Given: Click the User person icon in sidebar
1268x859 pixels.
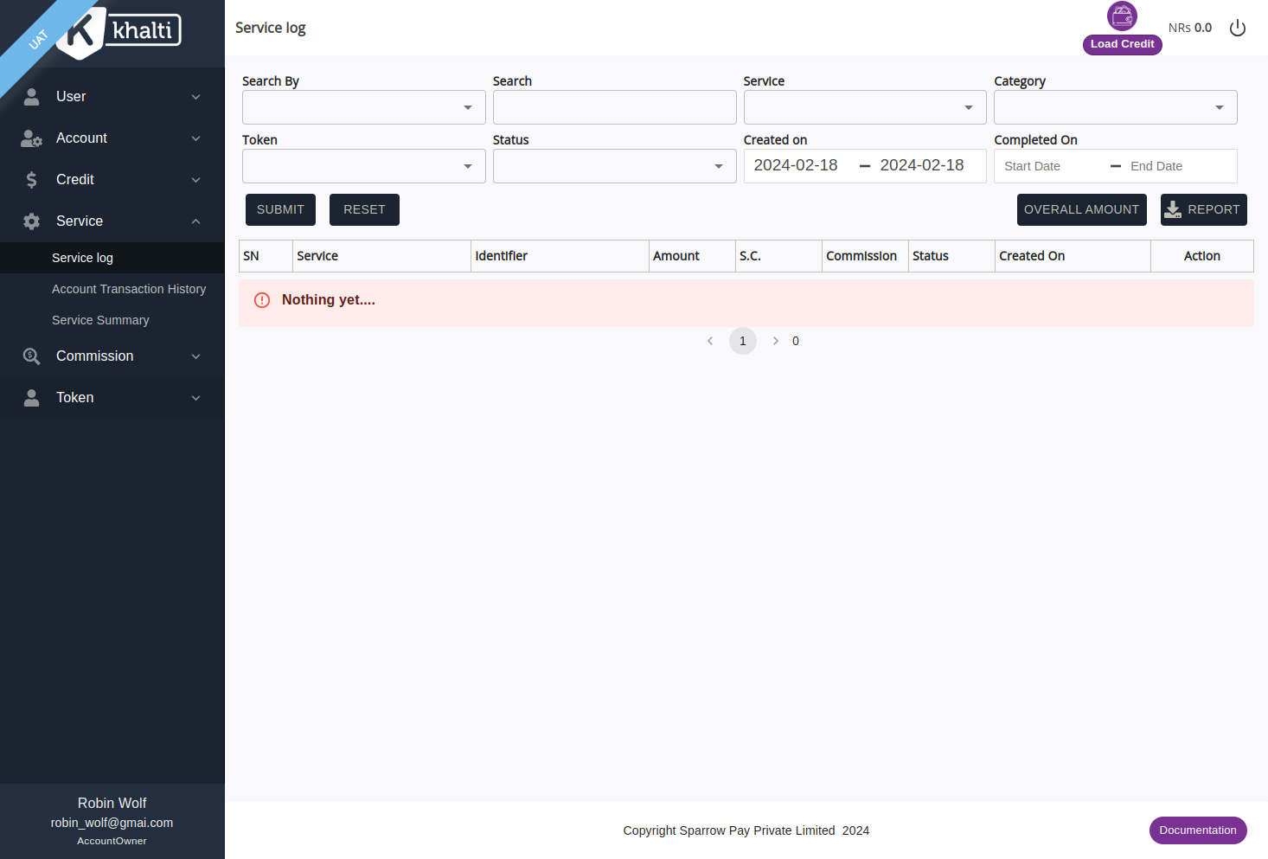Looking at the screenshot, I should tap(32, 97).
